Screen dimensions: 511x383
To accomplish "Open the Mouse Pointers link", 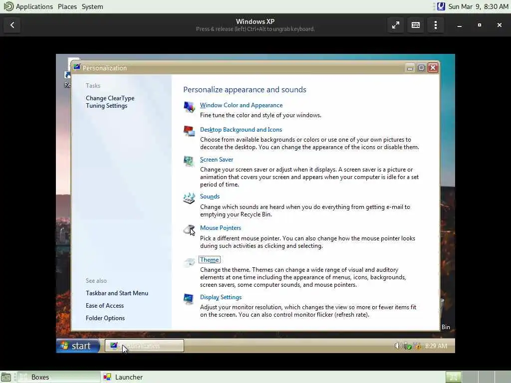I will pos(220,228).
